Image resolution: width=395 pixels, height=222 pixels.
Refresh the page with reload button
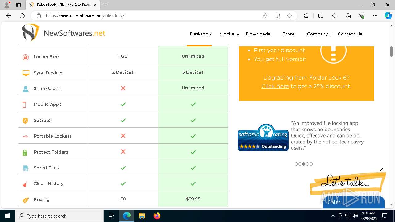point(22,16)
